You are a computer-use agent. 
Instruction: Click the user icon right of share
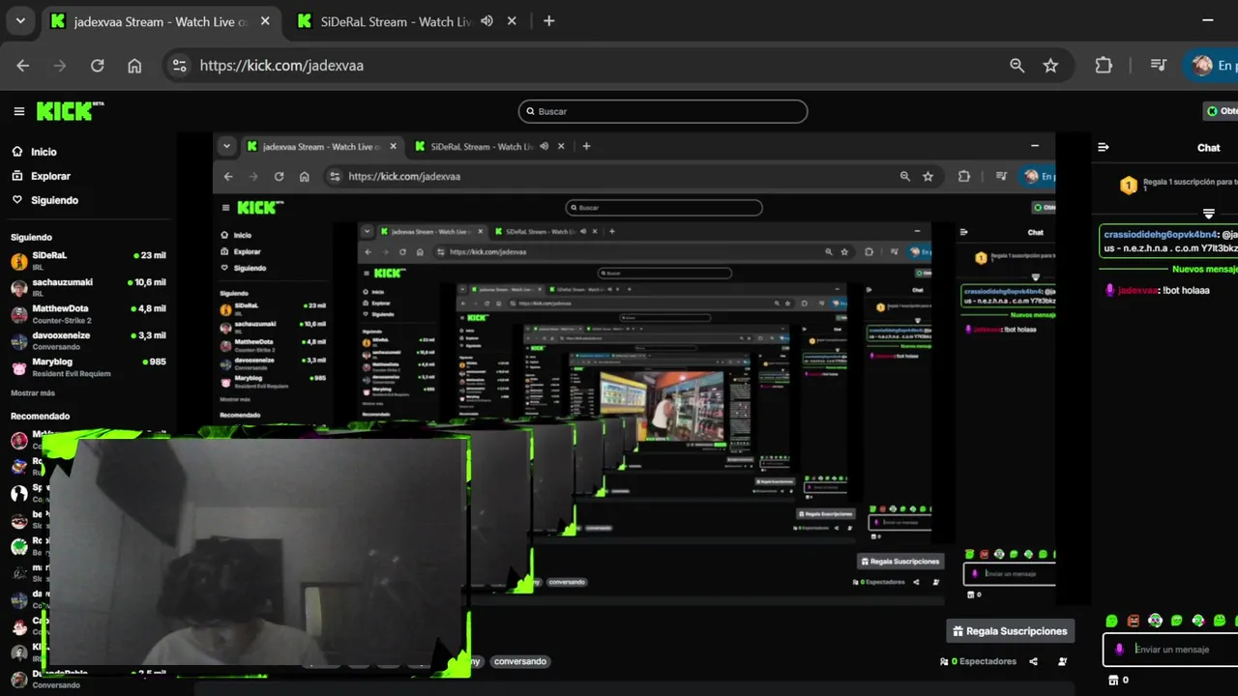1063,661
